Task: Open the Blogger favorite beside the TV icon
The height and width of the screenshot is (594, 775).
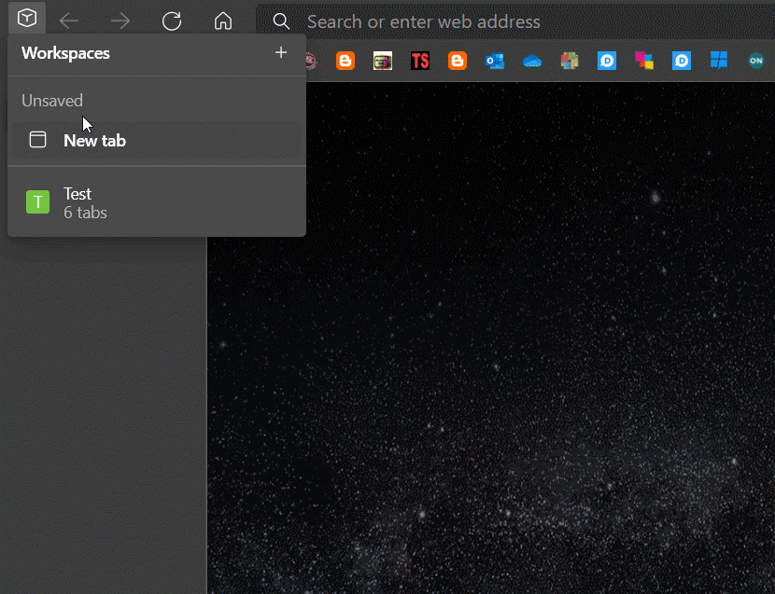Action: [x=345, y=61]
